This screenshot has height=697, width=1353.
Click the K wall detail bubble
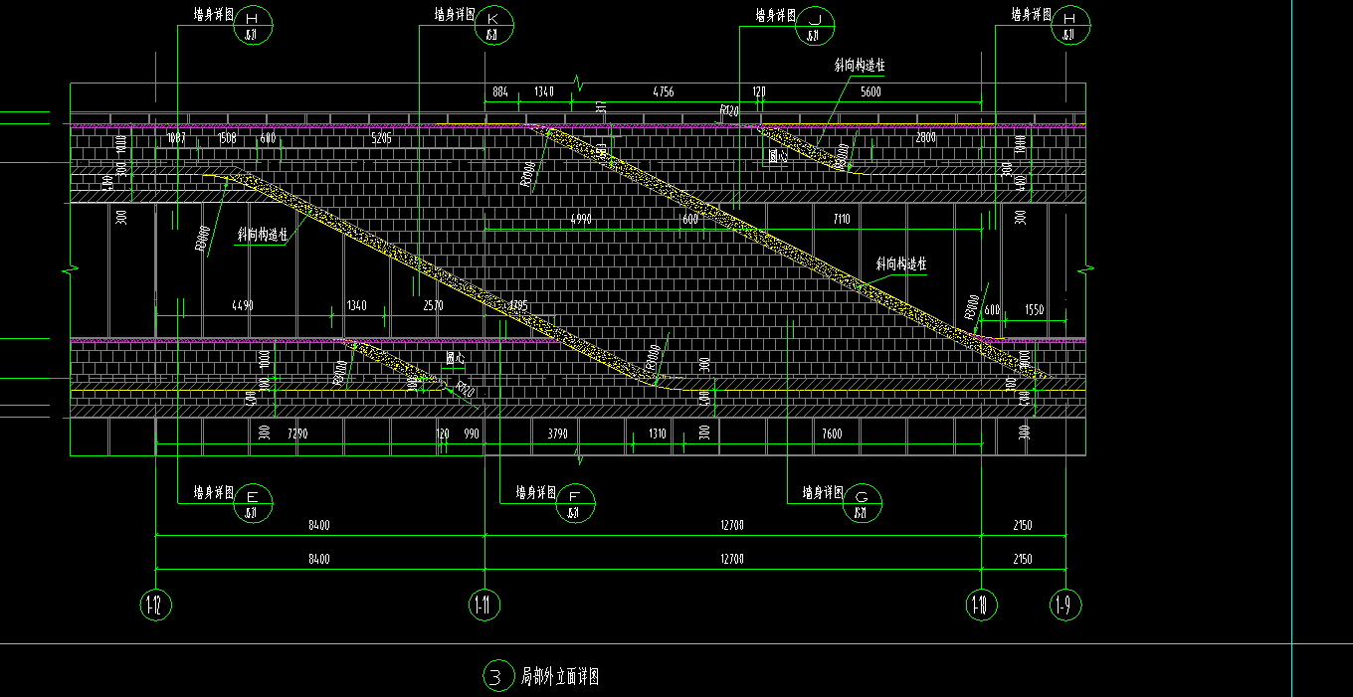click(494, 27)
